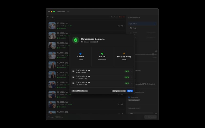The width and height of the screenshot is (205, 128).
Task: Click the original size icon on TD_6814.jpg
Action: click(58, 26)
